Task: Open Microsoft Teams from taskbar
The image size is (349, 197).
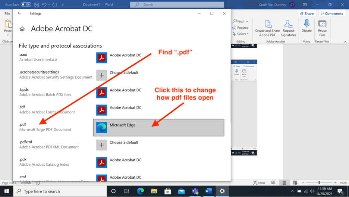Action: (195, 191)
